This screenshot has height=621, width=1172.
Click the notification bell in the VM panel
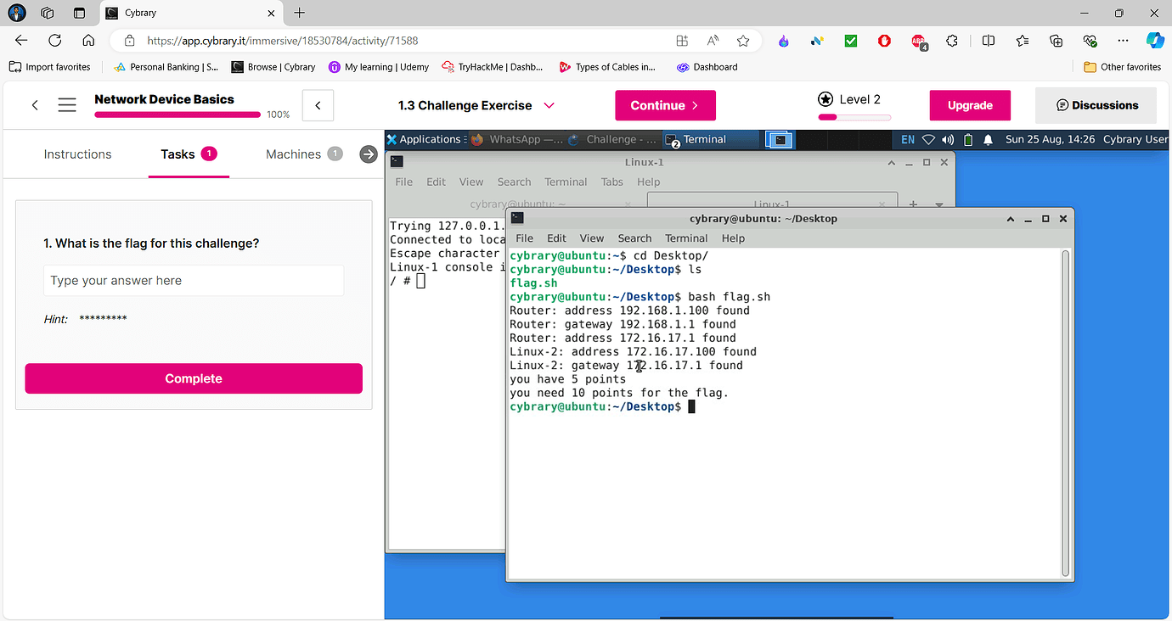[989, 140]
